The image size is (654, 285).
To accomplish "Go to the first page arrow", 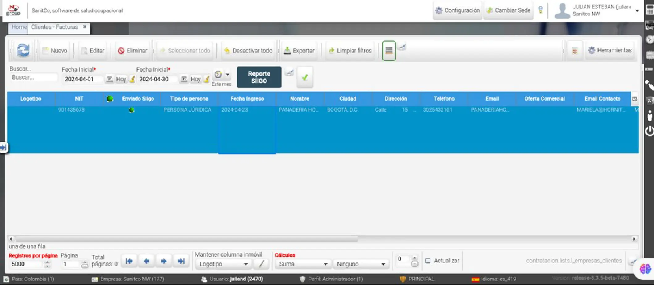I will 129,261.
